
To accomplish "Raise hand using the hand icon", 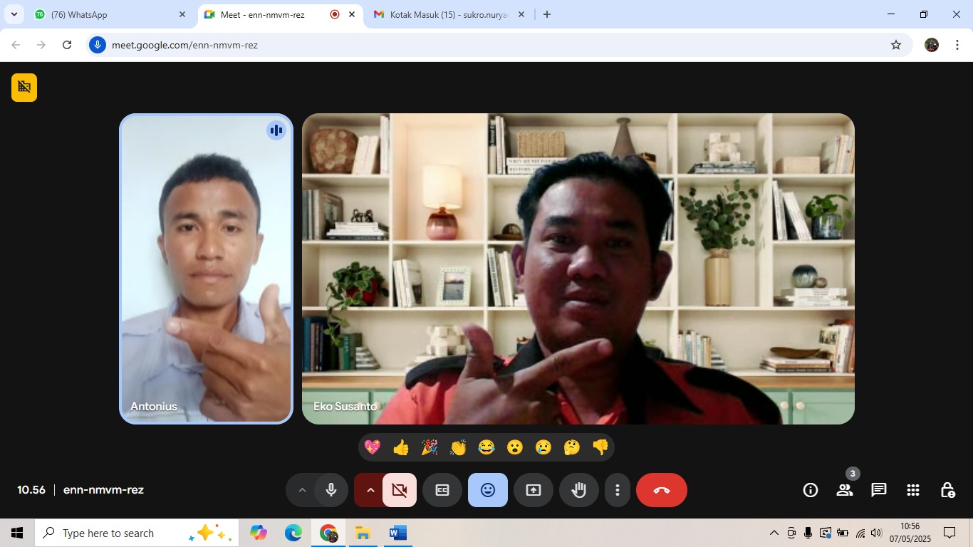I will 578,490.
